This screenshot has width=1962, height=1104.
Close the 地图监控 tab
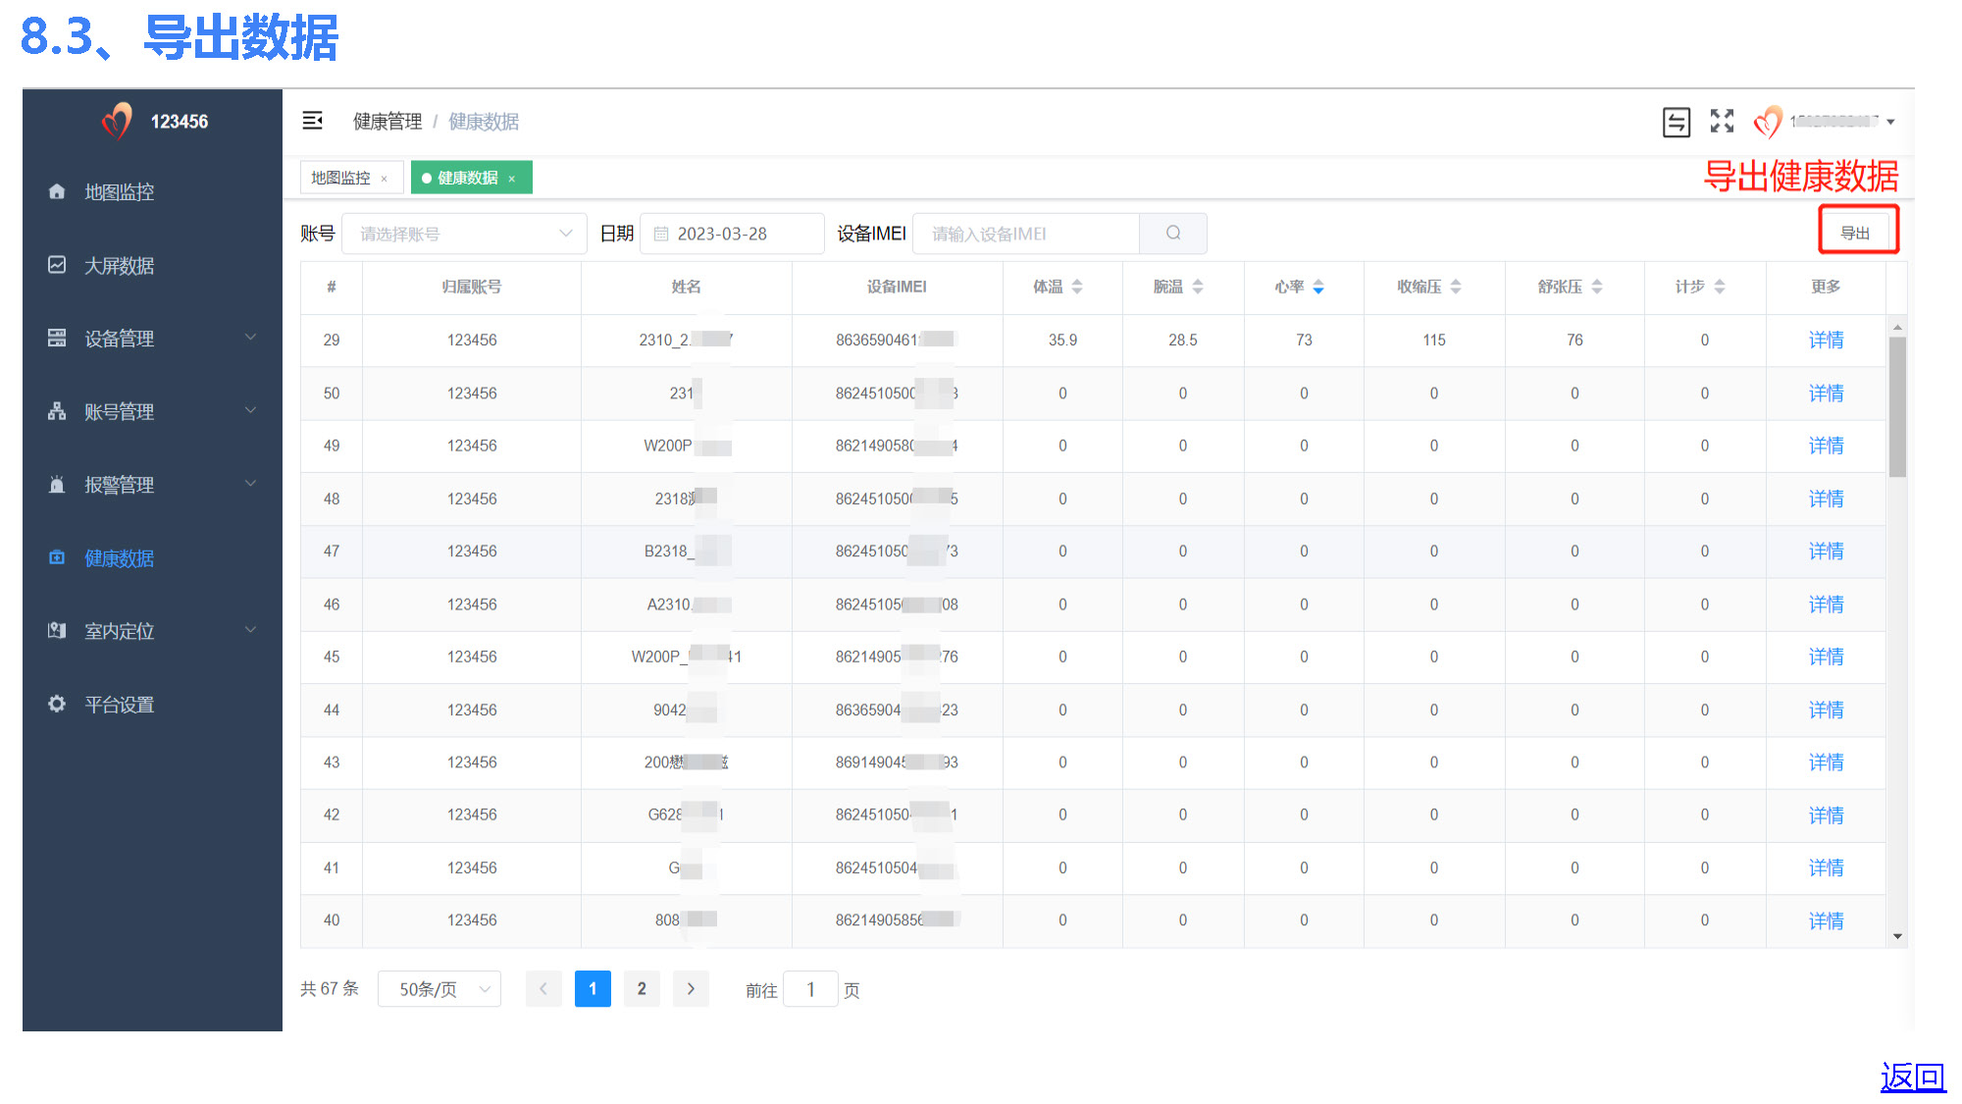[385, 179]
